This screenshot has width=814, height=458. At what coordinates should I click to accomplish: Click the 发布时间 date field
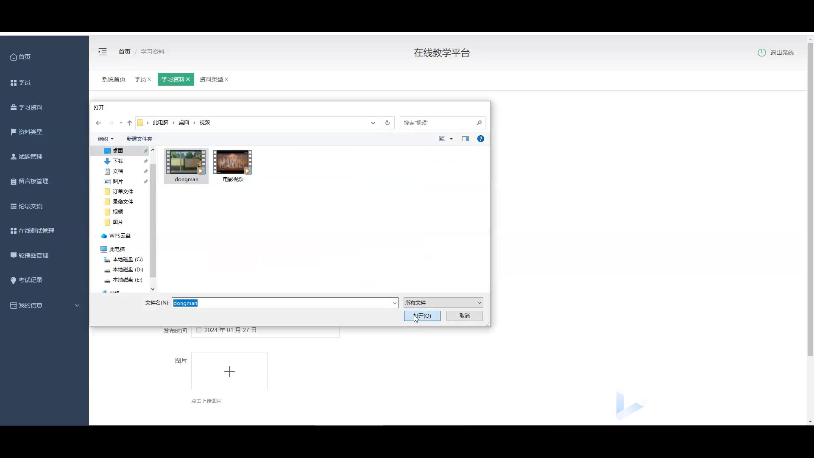coord(265,331)
